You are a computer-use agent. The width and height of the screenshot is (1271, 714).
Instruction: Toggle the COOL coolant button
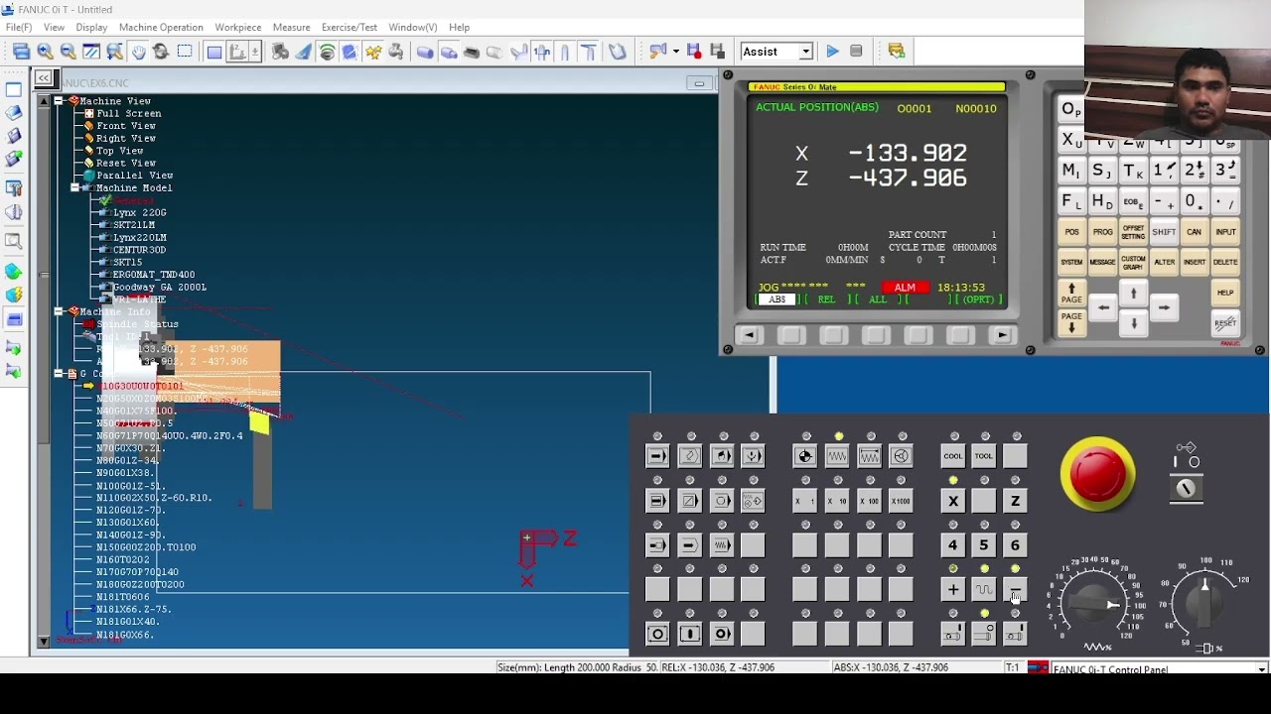pyautogui.click(x=952, y=456)
